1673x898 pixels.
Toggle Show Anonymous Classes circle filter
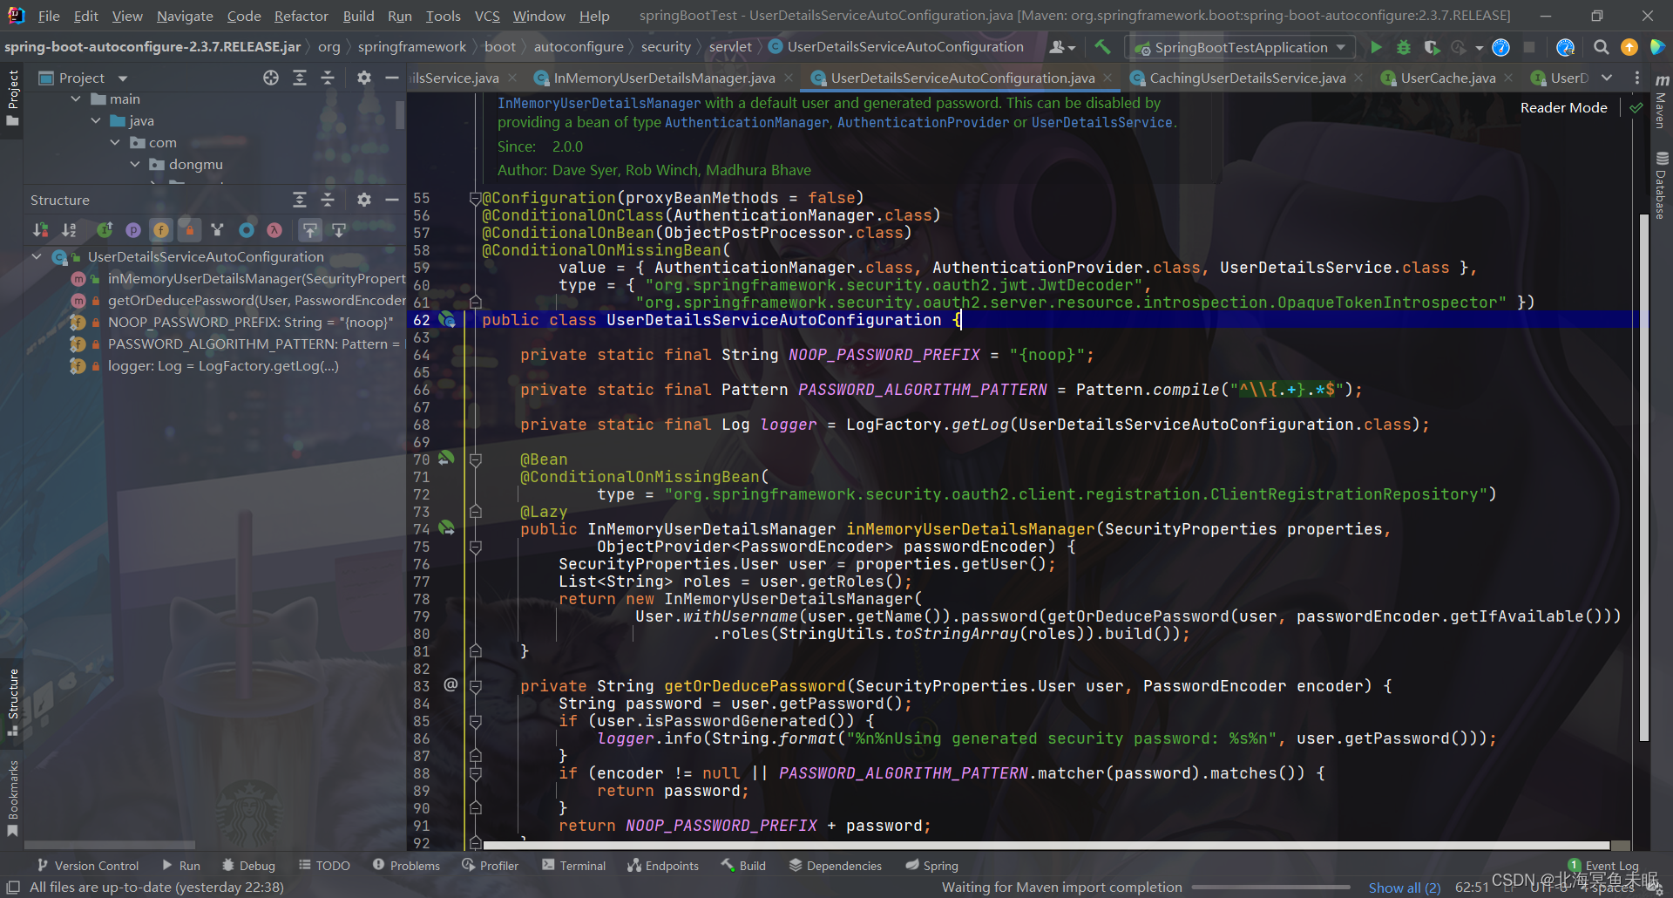pyautogui.click(x=247, y=229)
